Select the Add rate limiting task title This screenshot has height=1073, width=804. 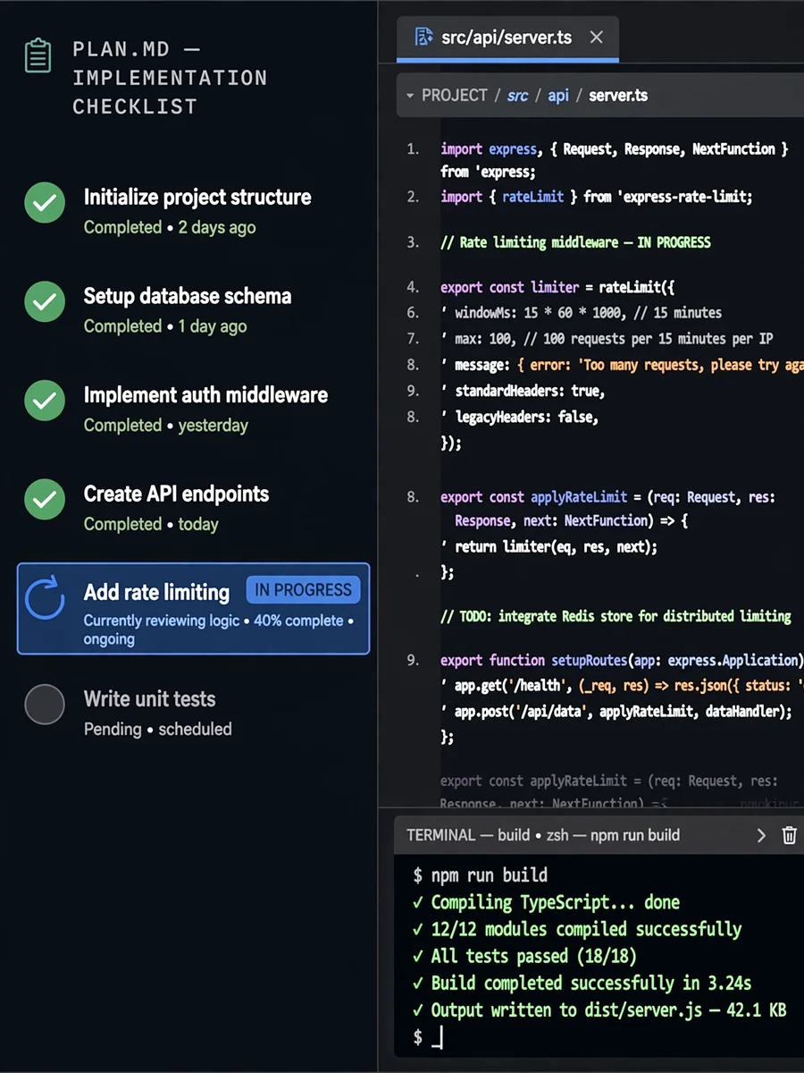(156, 592)
